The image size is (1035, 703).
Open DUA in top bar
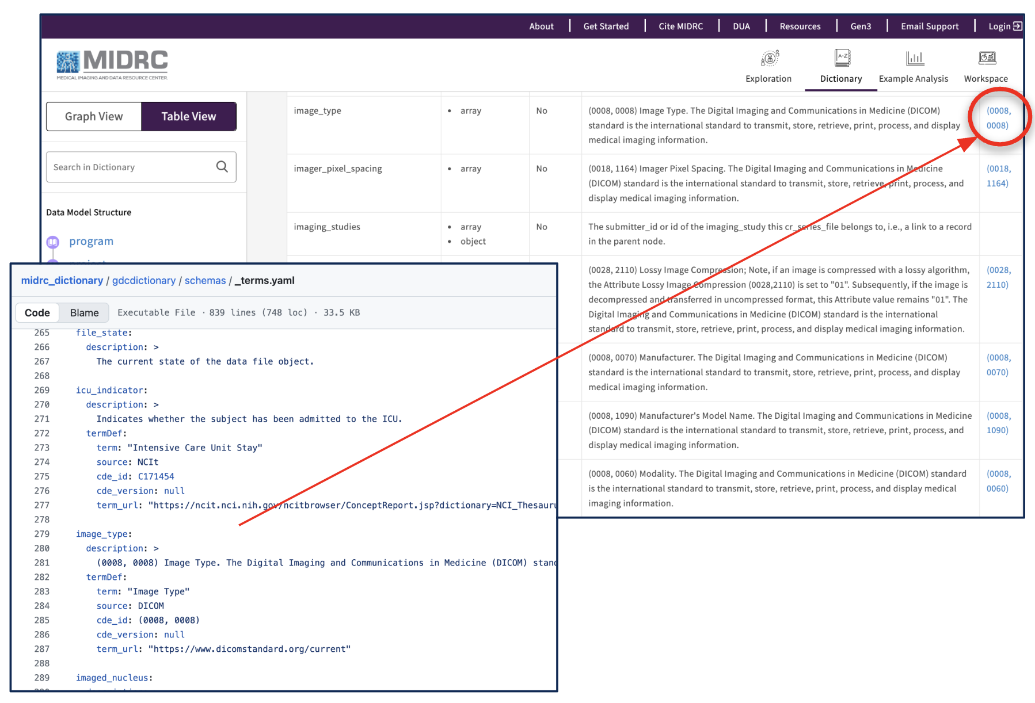coord(741,26)
